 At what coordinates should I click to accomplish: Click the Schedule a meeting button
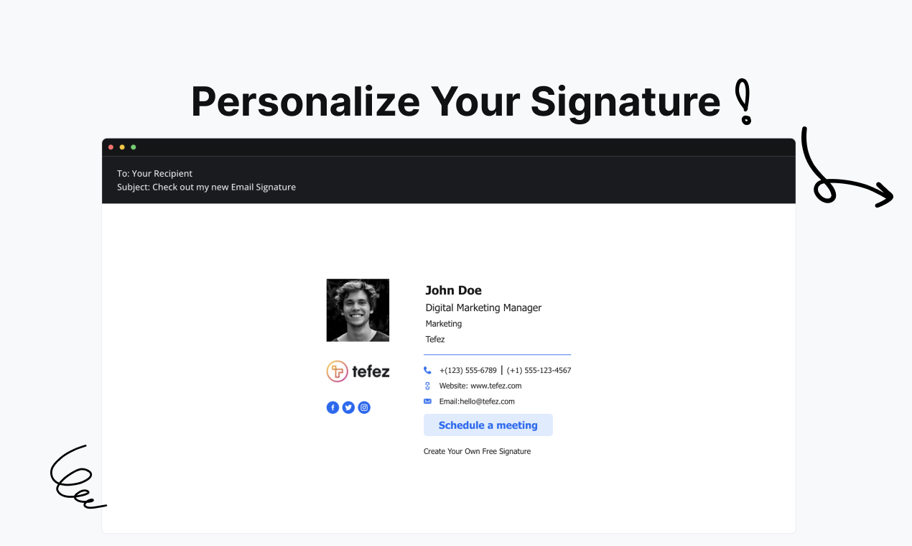(488, 425)
